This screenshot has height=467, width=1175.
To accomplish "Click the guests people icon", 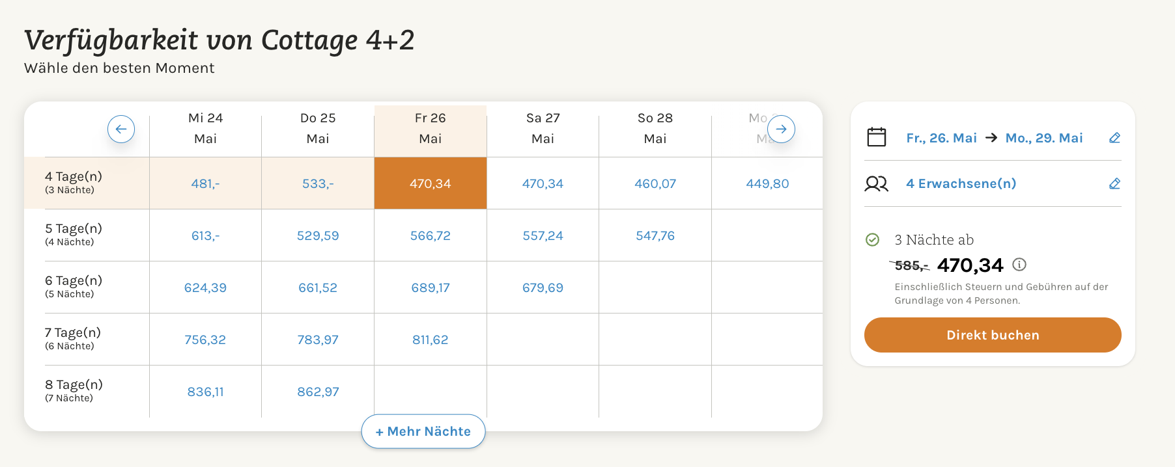I will (x=876, y=184).
